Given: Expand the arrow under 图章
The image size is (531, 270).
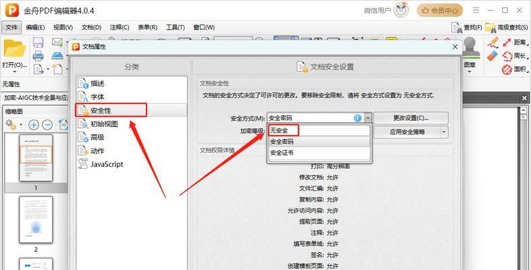Looking at the screenshot, I should click(469, 72).
